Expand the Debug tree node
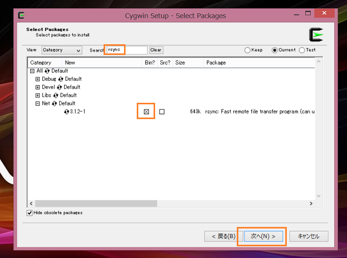 (x=38, y=79)
